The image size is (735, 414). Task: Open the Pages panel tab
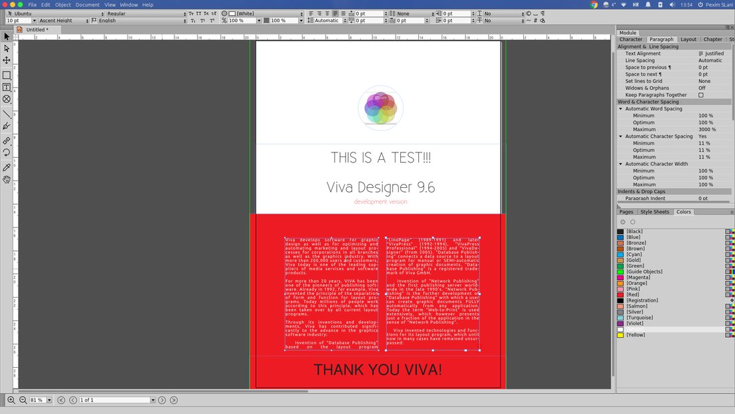point(626,212)
